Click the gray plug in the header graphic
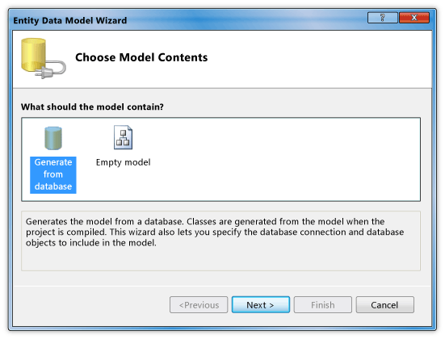This screenshot has width=445, height=339. click(51, 69)
